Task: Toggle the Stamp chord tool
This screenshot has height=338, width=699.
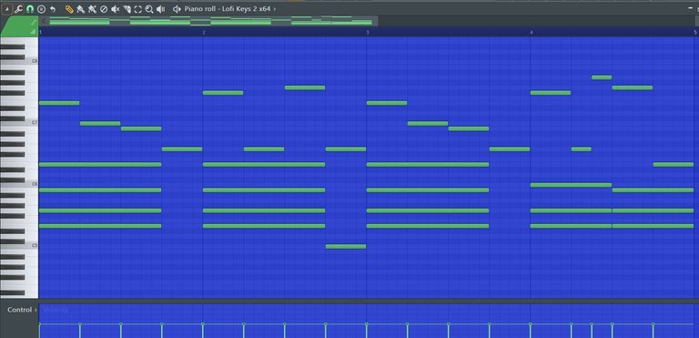Action: point(42,9)
